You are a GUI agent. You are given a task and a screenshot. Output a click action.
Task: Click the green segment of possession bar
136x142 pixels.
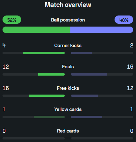tap(36, 30)
